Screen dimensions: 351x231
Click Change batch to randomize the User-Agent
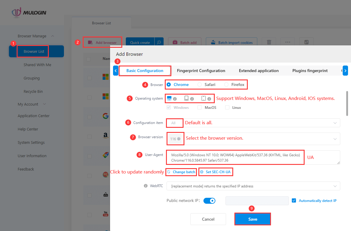(181, 172)
